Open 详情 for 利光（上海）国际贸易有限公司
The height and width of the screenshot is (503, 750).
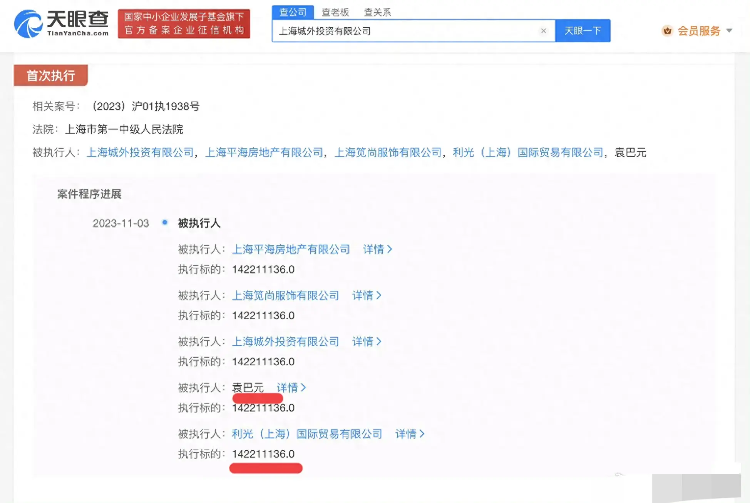(410, 434)
